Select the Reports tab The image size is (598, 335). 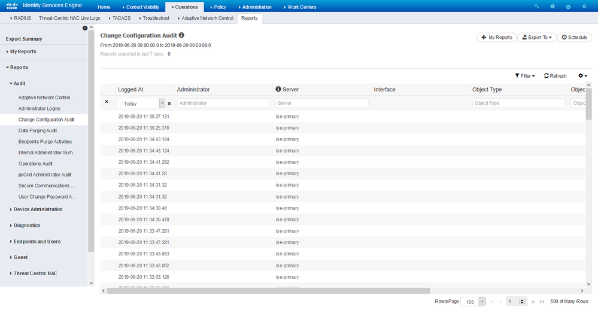pos(250,18)
